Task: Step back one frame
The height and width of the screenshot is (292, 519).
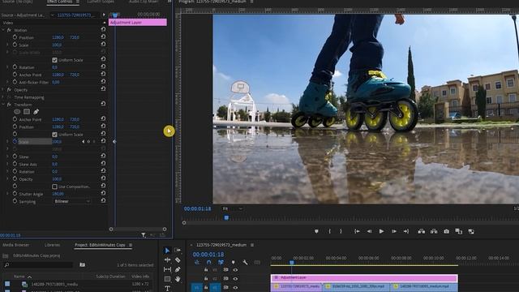Action: (369, 231)
